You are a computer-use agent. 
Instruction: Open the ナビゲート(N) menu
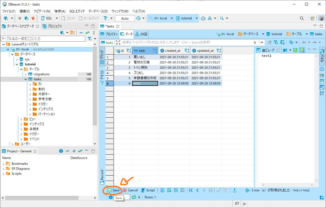tap(42, 11)
